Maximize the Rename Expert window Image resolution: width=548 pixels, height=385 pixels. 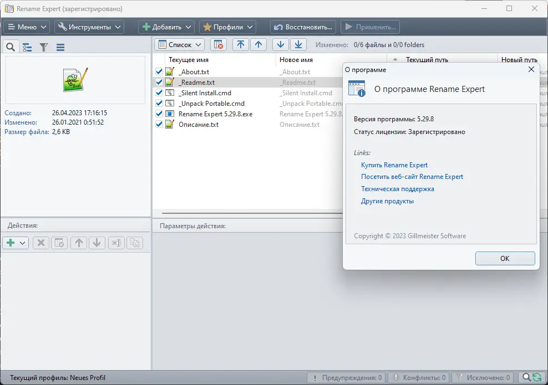[509, 9]
